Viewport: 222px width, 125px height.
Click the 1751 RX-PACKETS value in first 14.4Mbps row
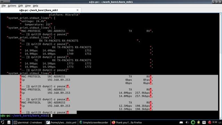click(x=88, y=50)
